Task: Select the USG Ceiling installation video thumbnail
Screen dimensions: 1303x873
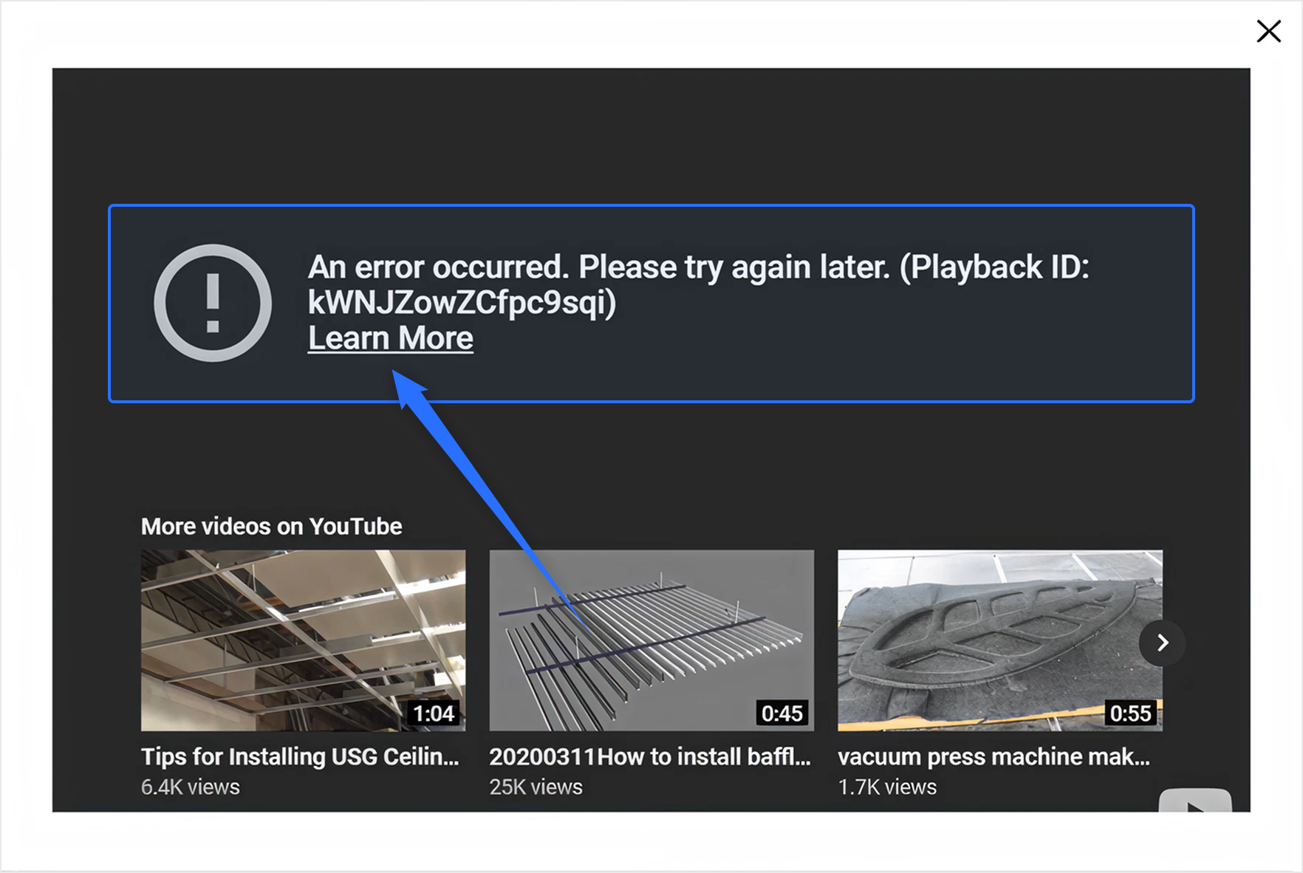Action: pos(303,640)
